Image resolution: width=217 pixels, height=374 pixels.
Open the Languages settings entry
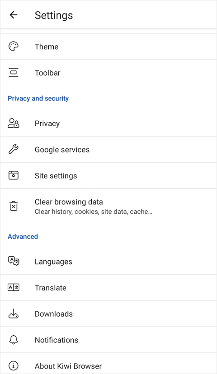point(108,261)
